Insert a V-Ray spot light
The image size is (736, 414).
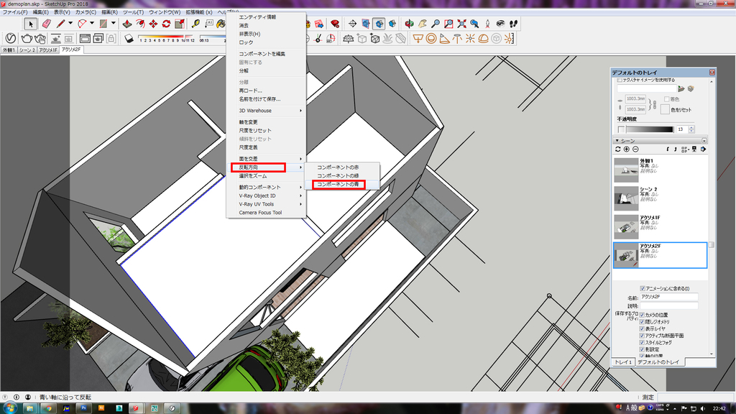tap(444, 39)
